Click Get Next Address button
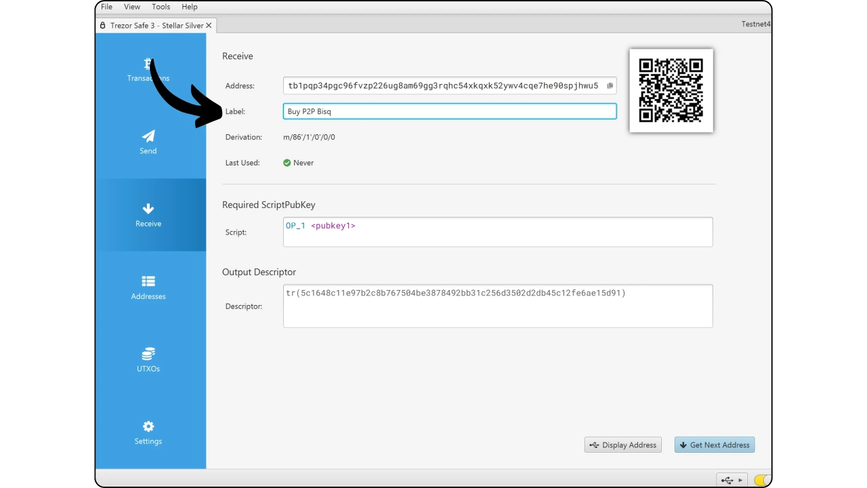This screenshot has height=488, width=867. [x=715, y=445]
